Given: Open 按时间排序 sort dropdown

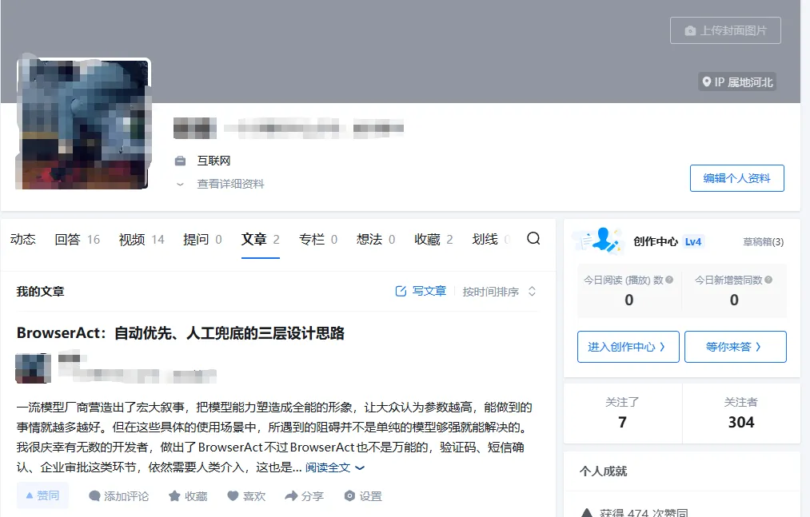Looking at the screenshot, I should pos(499,292).
